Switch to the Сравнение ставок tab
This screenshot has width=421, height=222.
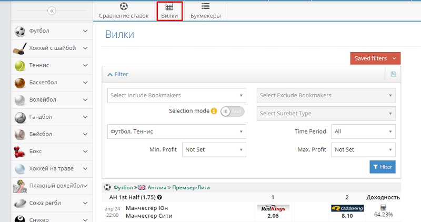(124, 11)
